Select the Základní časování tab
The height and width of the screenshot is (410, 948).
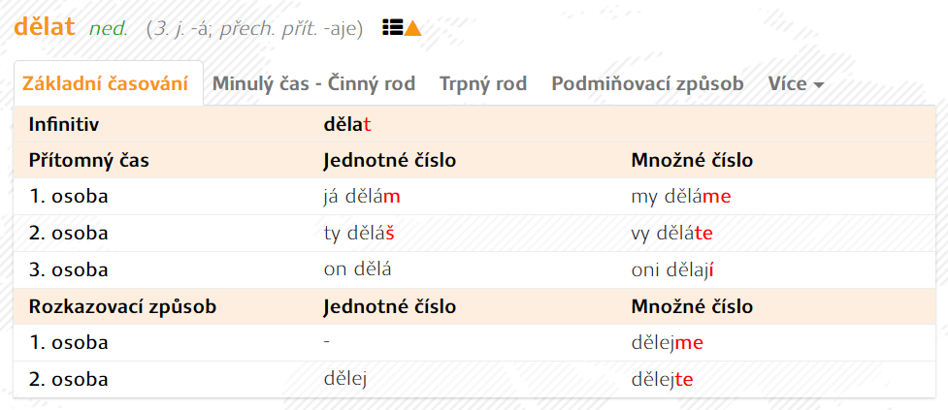point(105,83)
